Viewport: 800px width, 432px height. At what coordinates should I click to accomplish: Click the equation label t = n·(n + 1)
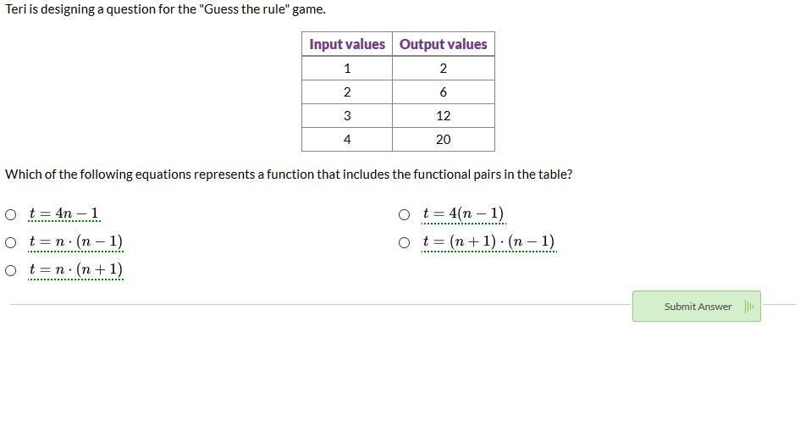tap(75, 269)
